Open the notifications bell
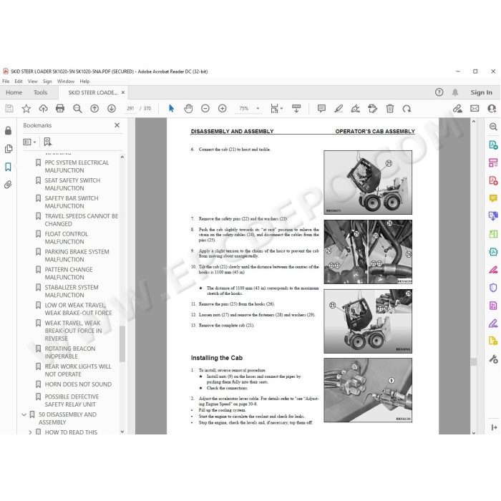501x501 pixels. [x=455, y=92]
